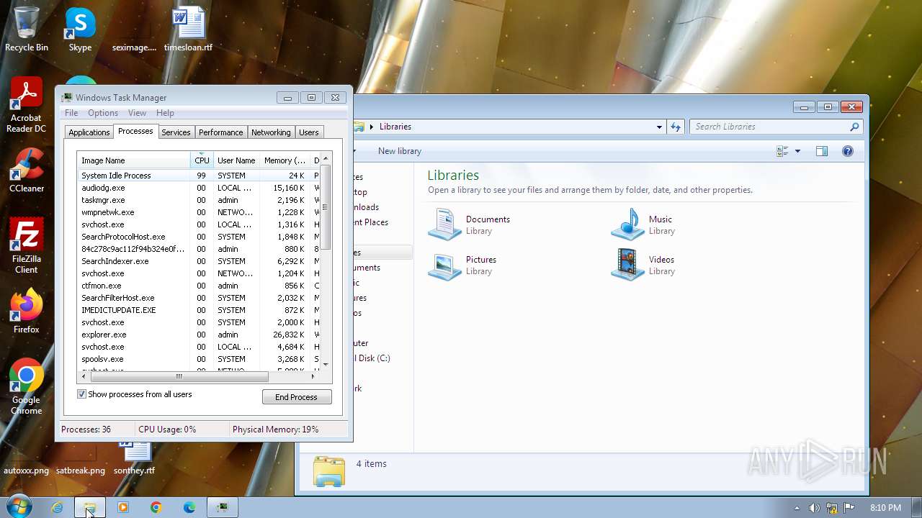Select the SearchProtocolHost.exe process row
This screenshot has width=922, height=518.
pyautogui.click(x=199, y=237)
